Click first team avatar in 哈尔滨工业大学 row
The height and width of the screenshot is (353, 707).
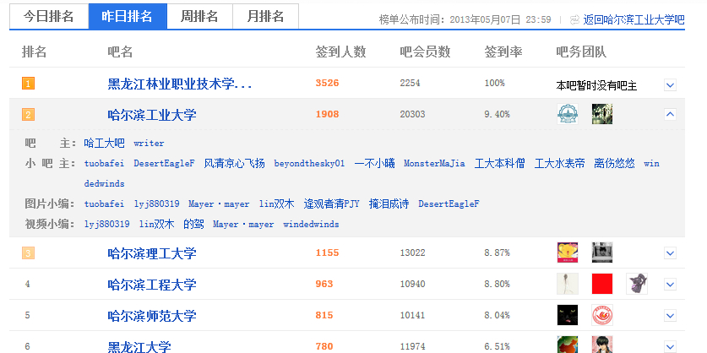point(568,114)
